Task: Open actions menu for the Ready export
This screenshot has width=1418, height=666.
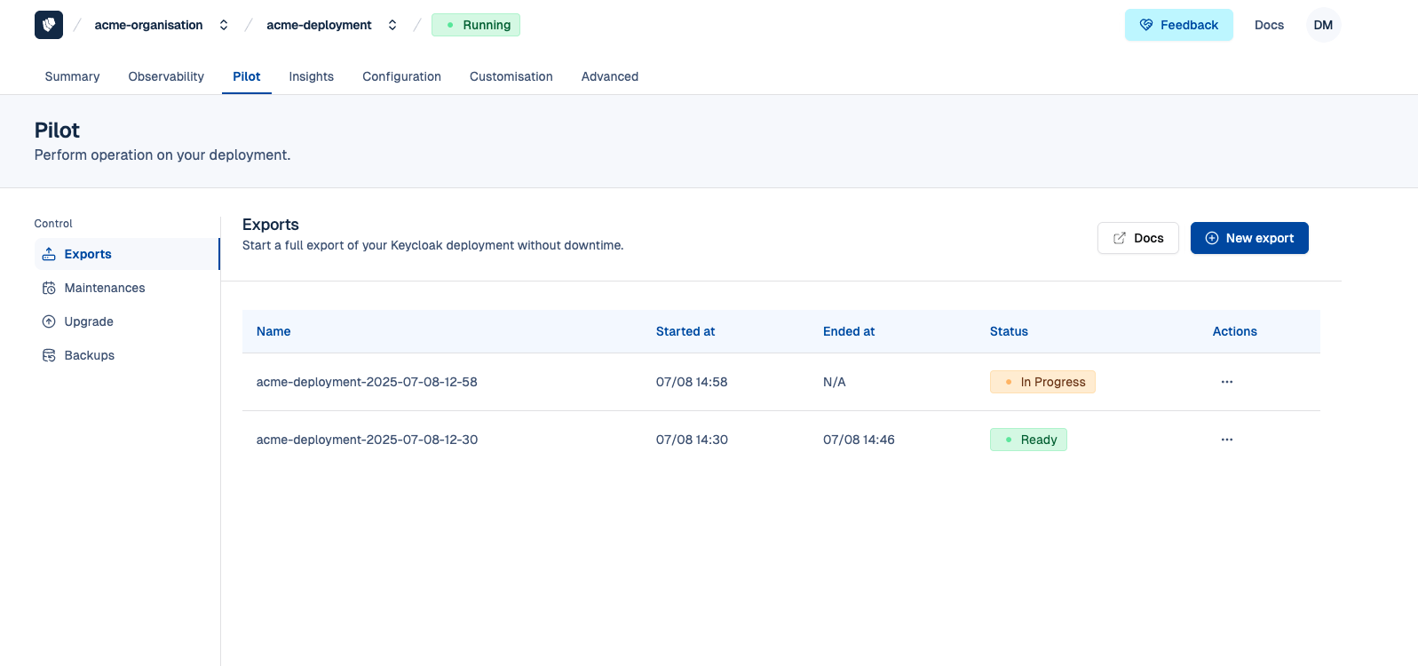Action: 1226,440
